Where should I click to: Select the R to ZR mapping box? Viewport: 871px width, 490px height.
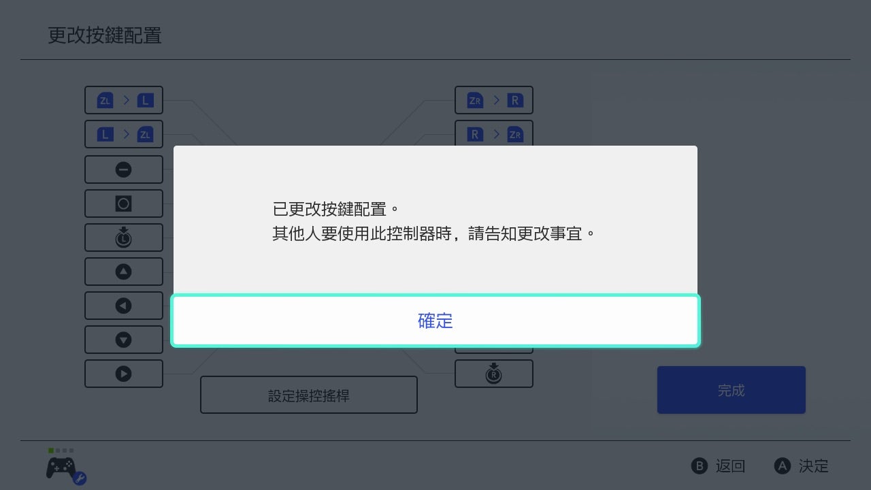click(494, 133)
